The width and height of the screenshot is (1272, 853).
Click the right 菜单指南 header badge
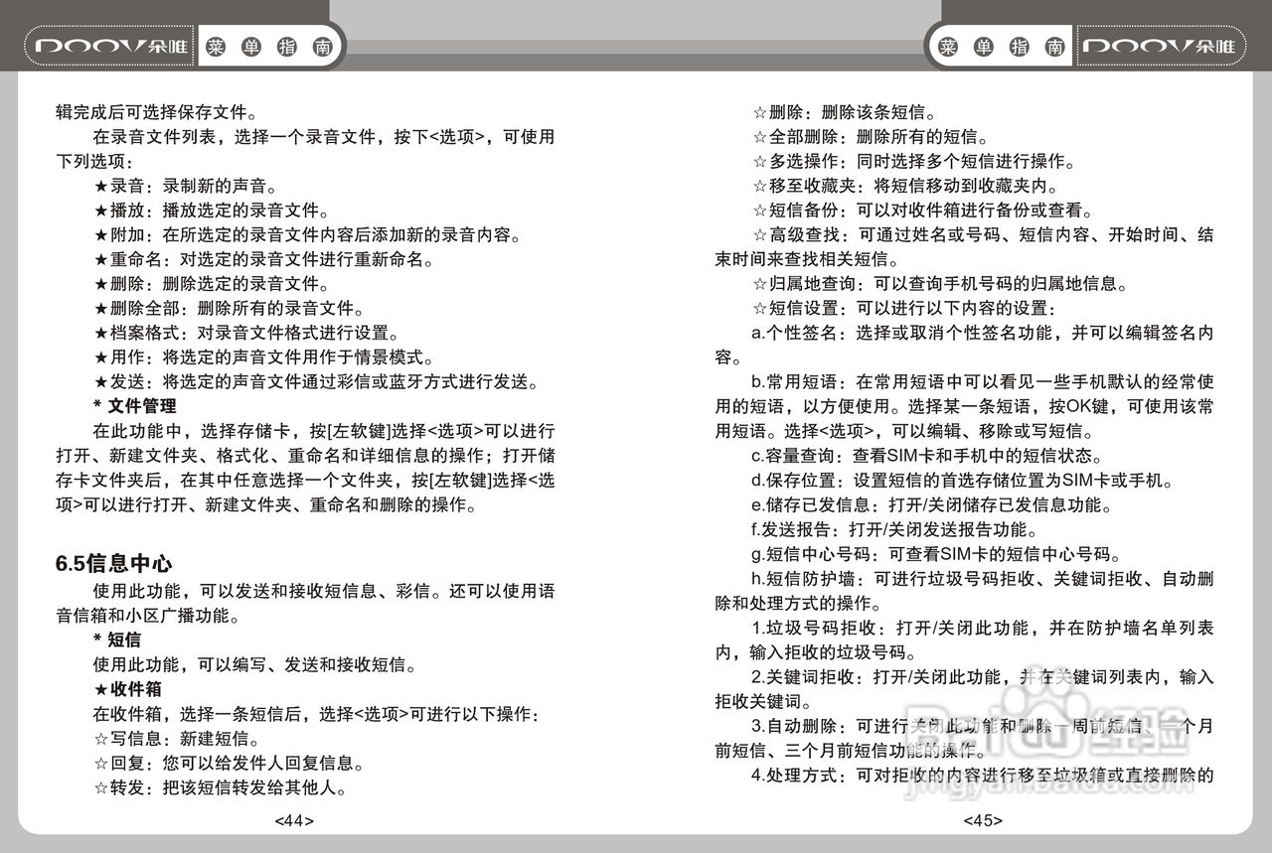1001,47
